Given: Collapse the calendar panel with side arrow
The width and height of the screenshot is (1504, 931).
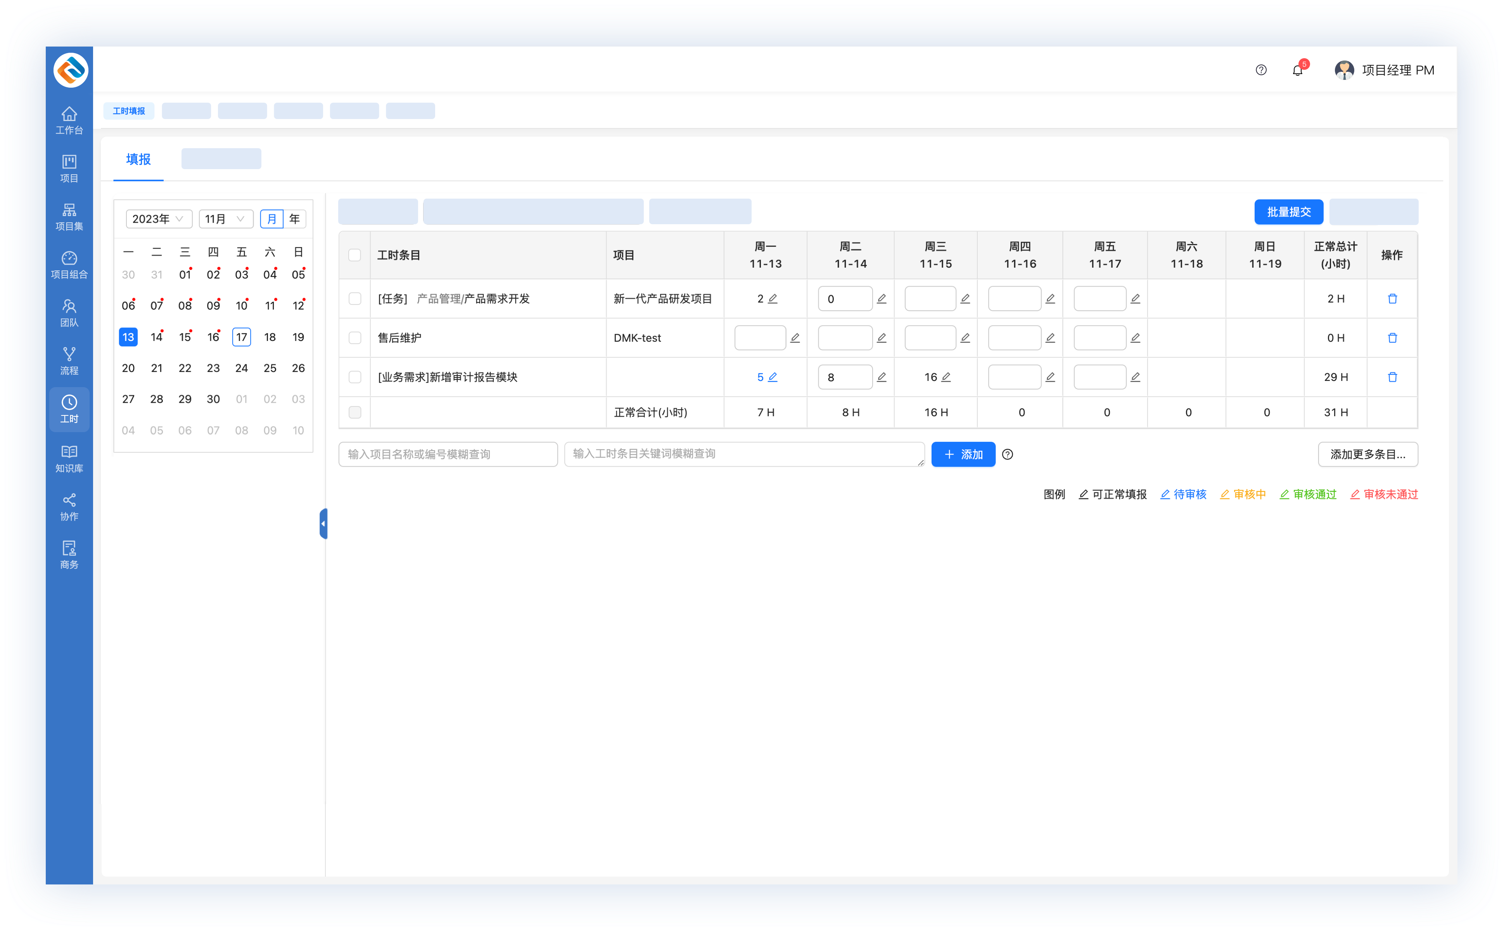Looking at the screenshot, I should coord(323,523).
